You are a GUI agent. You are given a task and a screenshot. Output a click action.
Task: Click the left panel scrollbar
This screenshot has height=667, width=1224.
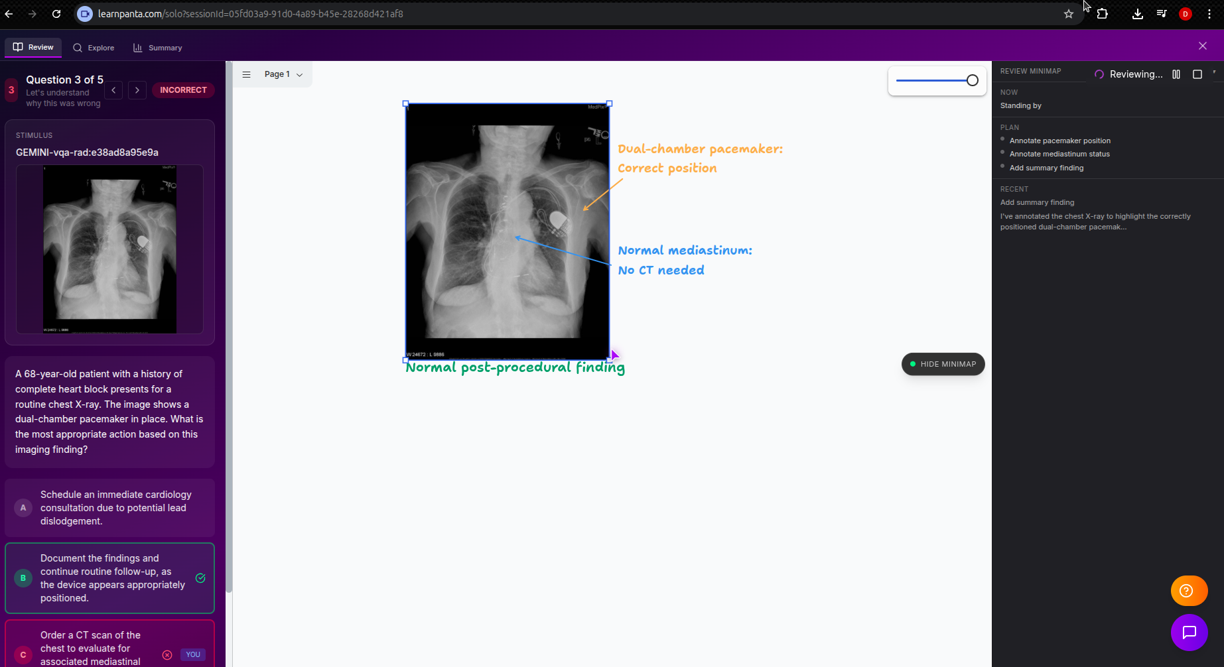229,326
